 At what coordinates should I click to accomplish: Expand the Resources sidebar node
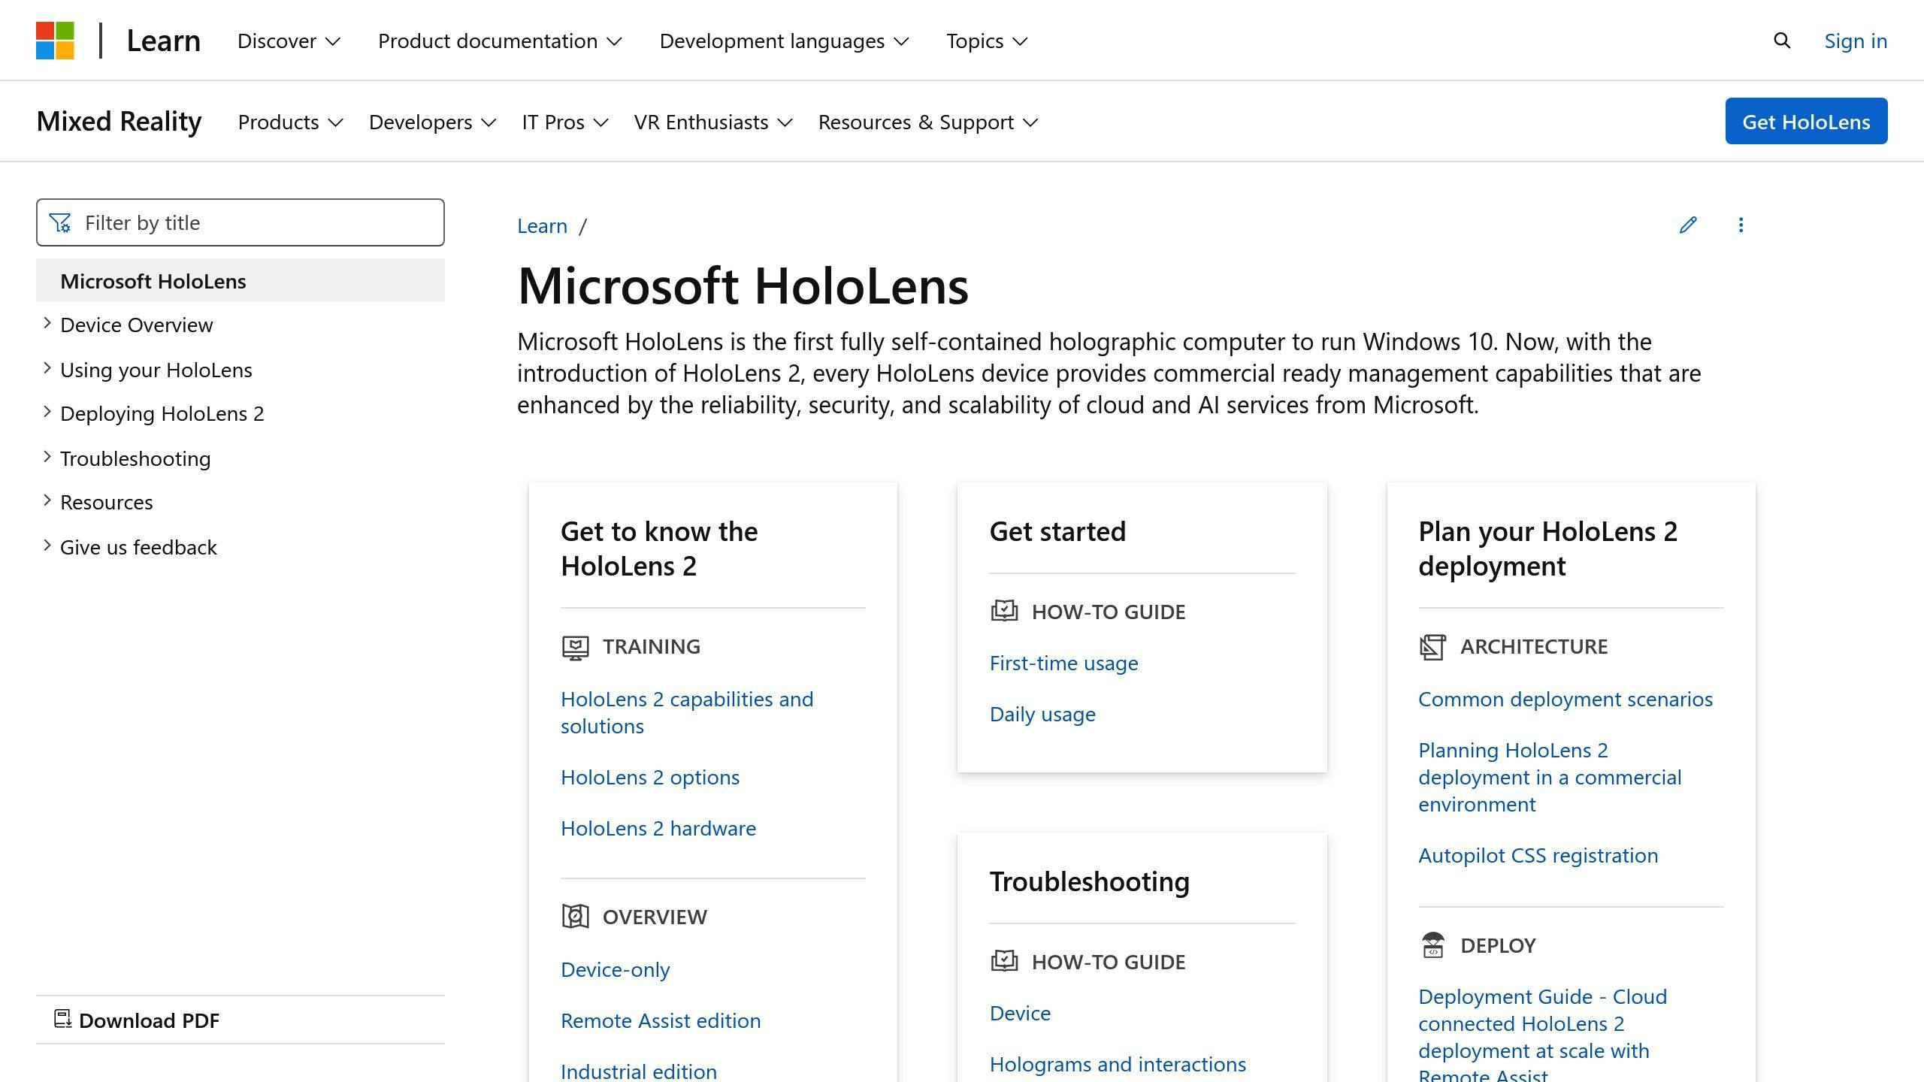click(47, 501)
